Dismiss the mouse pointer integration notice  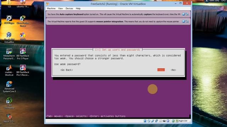pos(183,21)
